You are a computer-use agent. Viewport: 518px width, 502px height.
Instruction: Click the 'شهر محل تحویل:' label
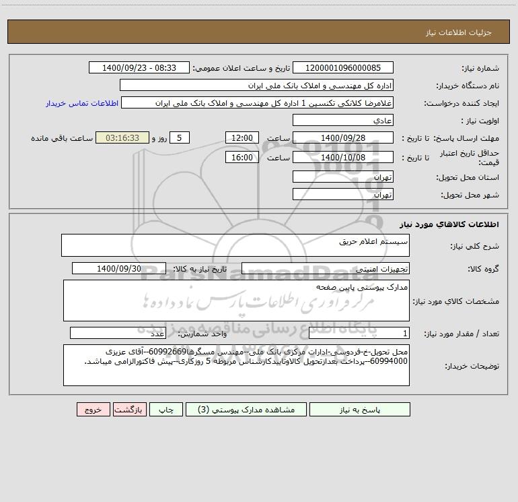[x=470, y=195]
